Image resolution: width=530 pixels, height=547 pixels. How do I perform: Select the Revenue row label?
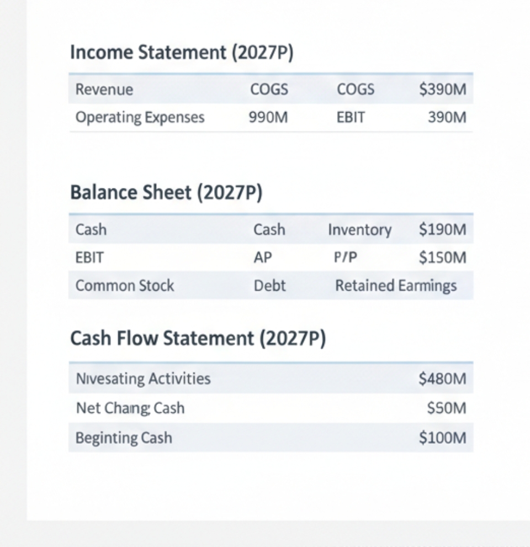(x=104, y=90)
